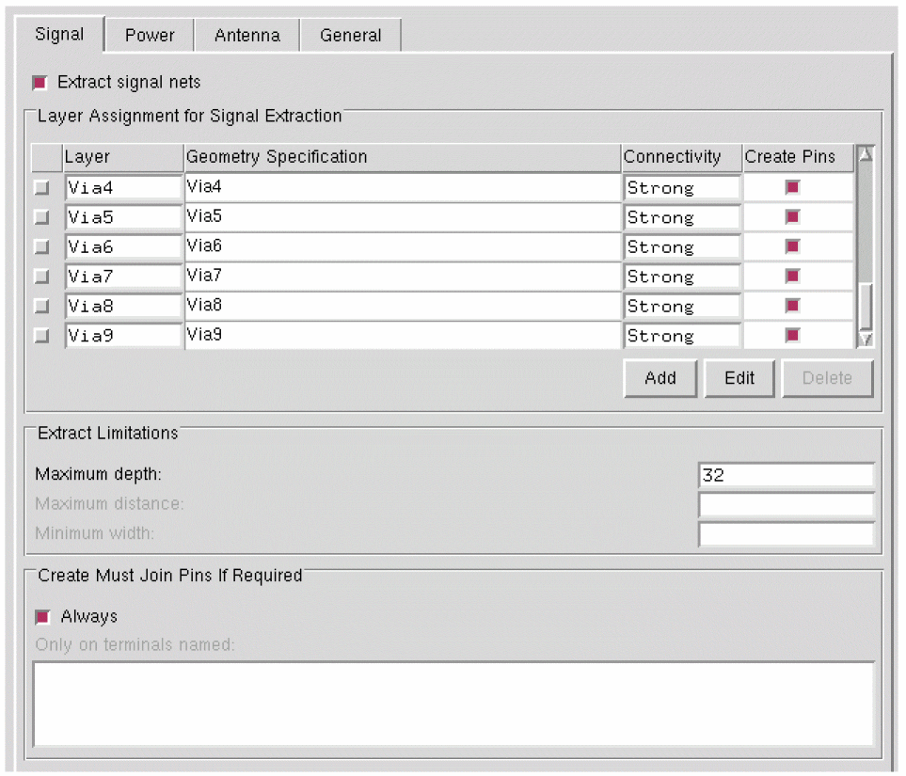Toggle the Always must join pins checkbox

click(x=42, y=617)
